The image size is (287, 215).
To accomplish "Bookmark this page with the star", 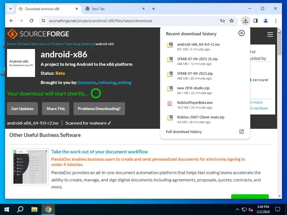I will coord(232,21).
